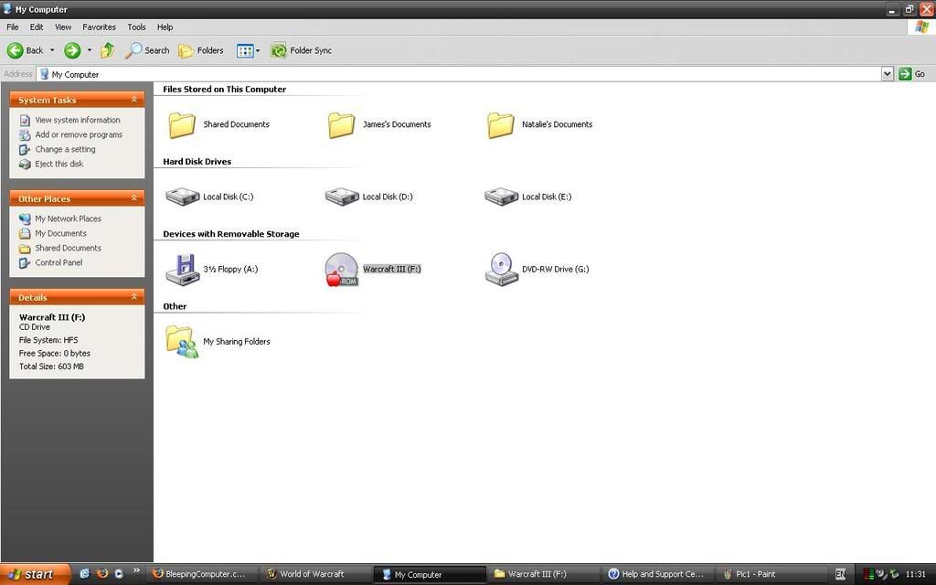Open the File menu
936x585 pixels.
pos(13,27)
